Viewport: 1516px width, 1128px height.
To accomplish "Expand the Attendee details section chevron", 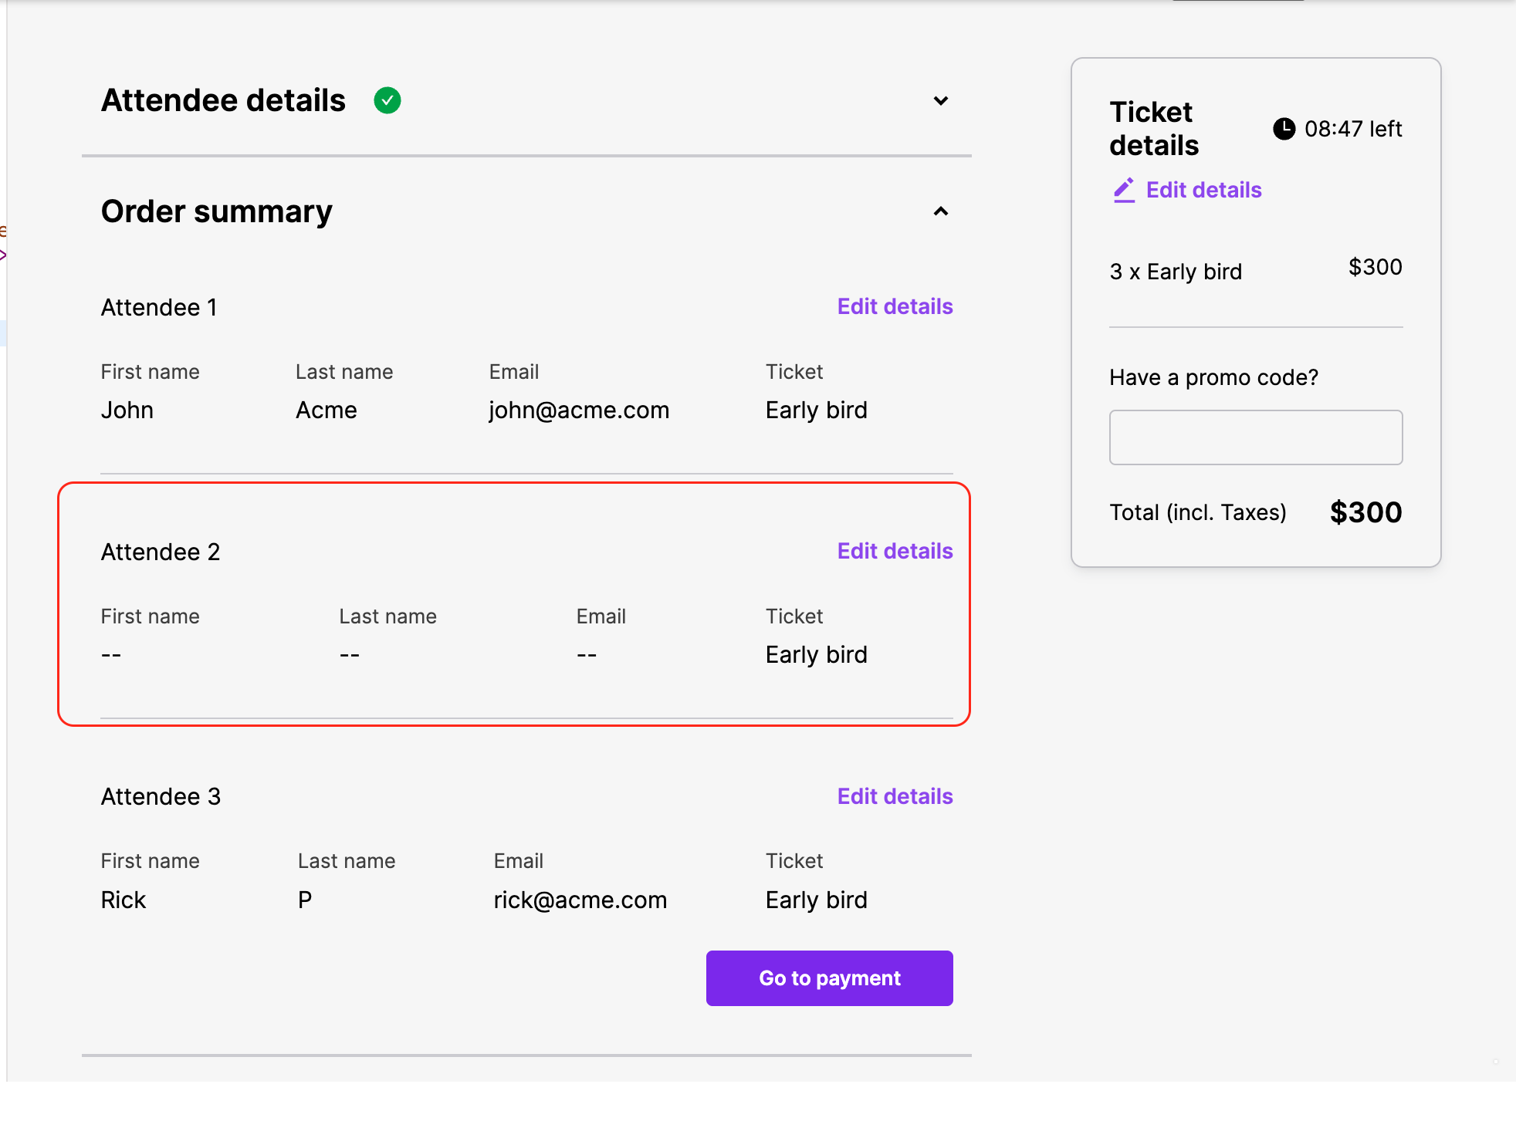I will [940, 101].
